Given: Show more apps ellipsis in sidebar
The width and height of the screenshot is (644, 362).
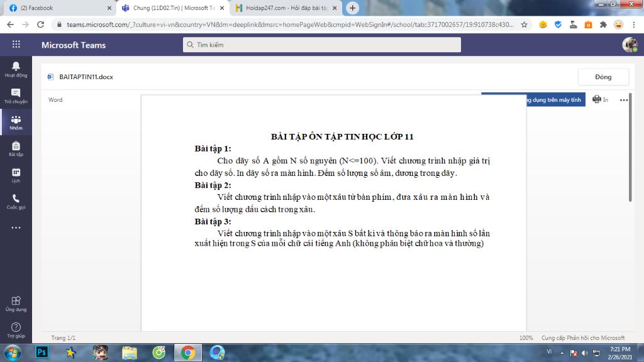Looking at the screenshot, I should click(16, 228).
